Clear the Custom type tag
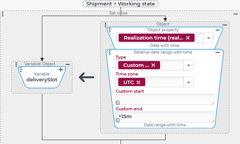This screenshot has height=144, width=240. click(x=153, y=65)
